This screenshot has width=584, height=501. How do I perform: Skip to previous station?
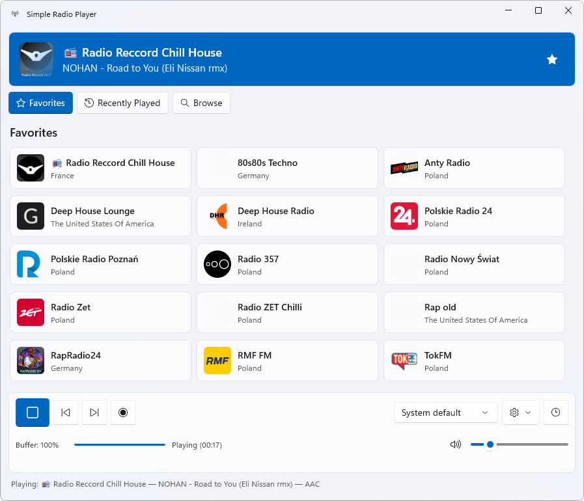click(x=66, y=413)
